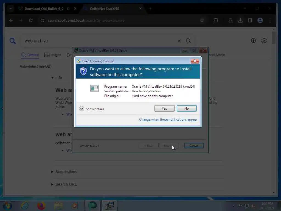Click the taskbar clock
Screen dimensions: 281x211
pos(267,206)
